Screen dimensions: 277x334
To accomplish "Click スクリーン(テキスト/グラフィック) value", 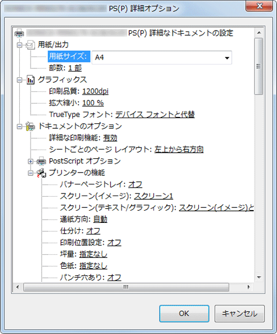I will (216, 208).
